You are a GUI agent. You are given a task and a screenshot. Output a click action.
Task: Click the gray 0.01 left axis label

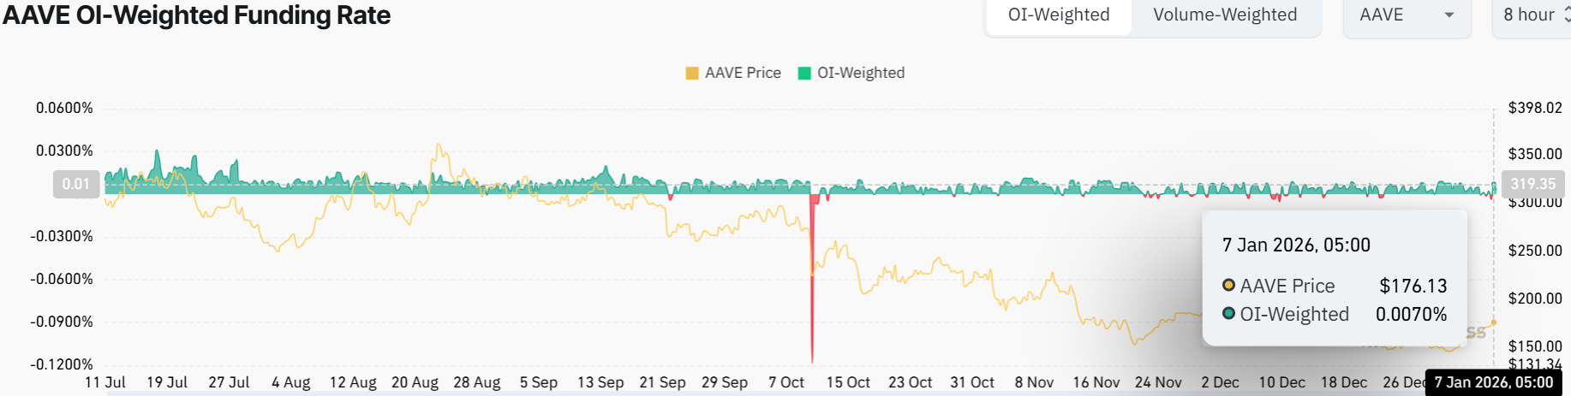click(76, 184)
